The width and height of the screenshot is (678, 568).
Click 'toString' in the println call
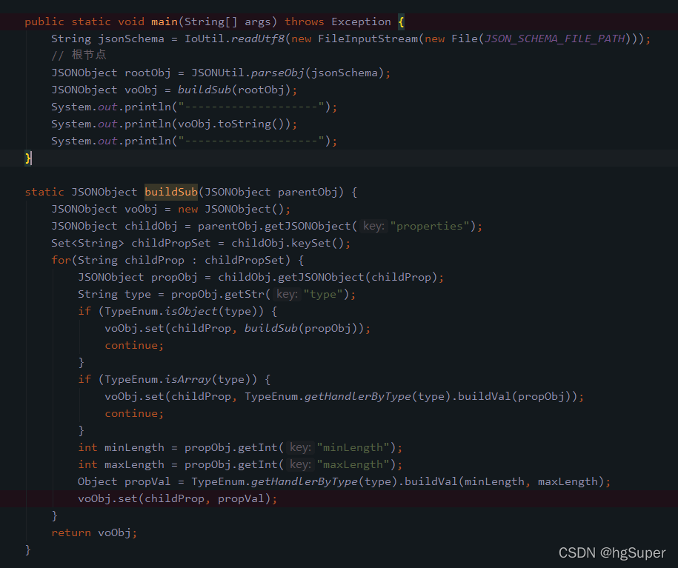click(x=245, y=124)
